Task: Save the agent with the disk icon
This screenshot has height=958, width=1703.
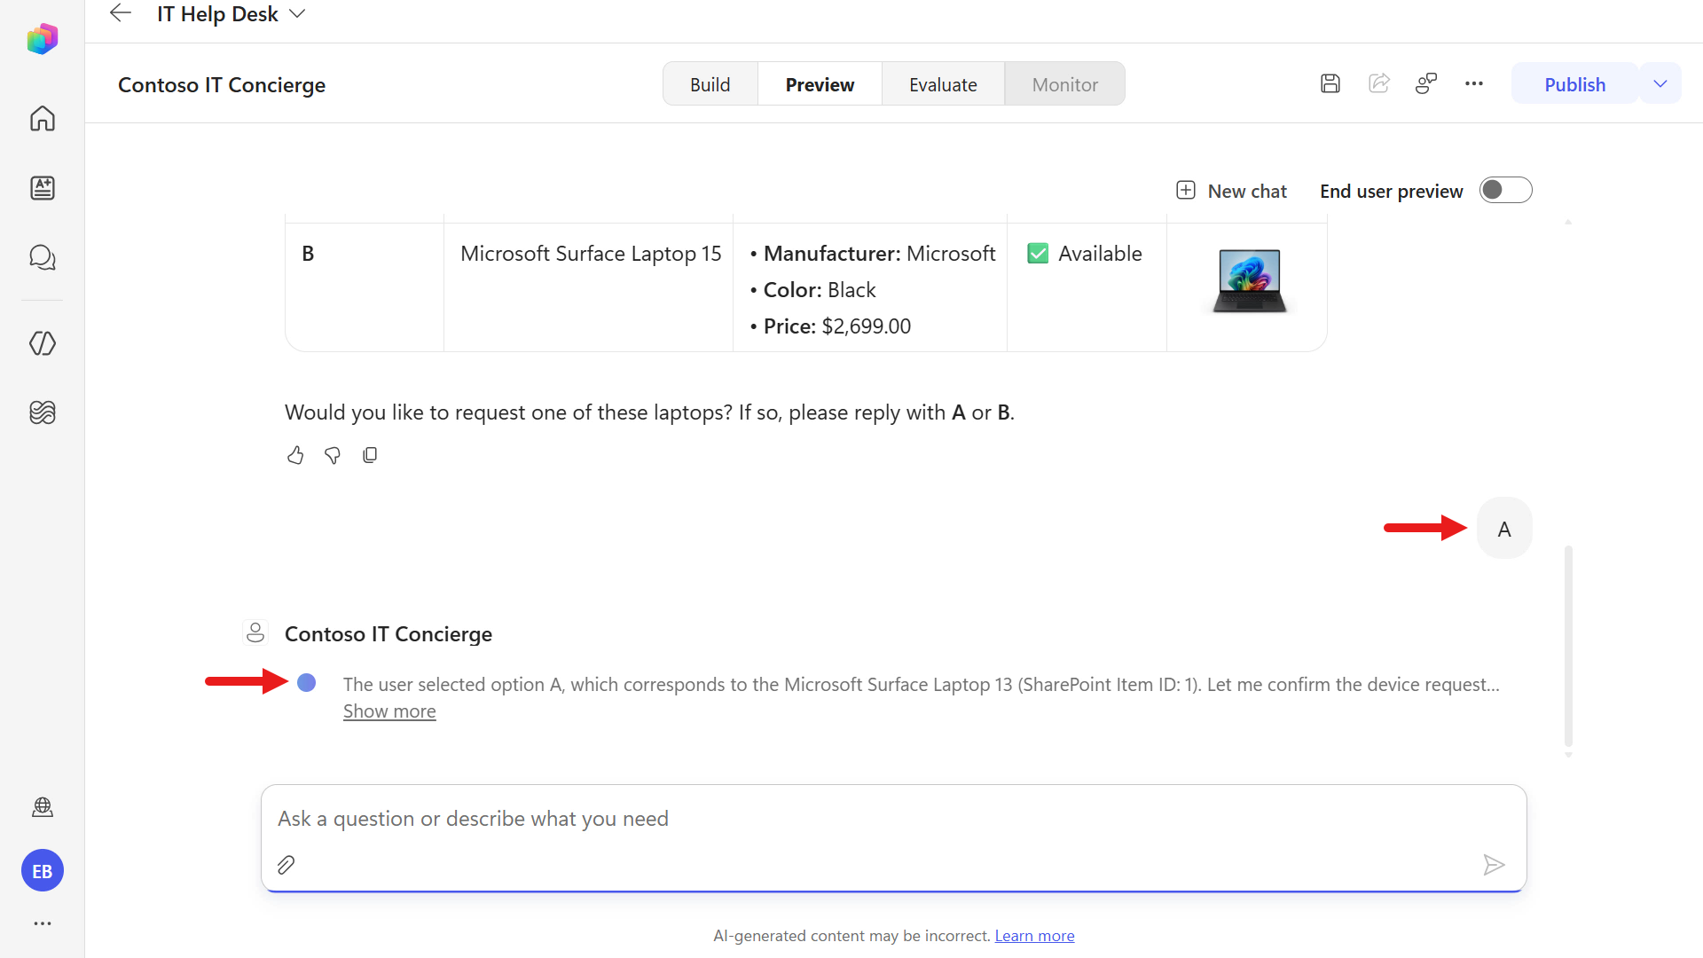Action: coord(1330,83)
